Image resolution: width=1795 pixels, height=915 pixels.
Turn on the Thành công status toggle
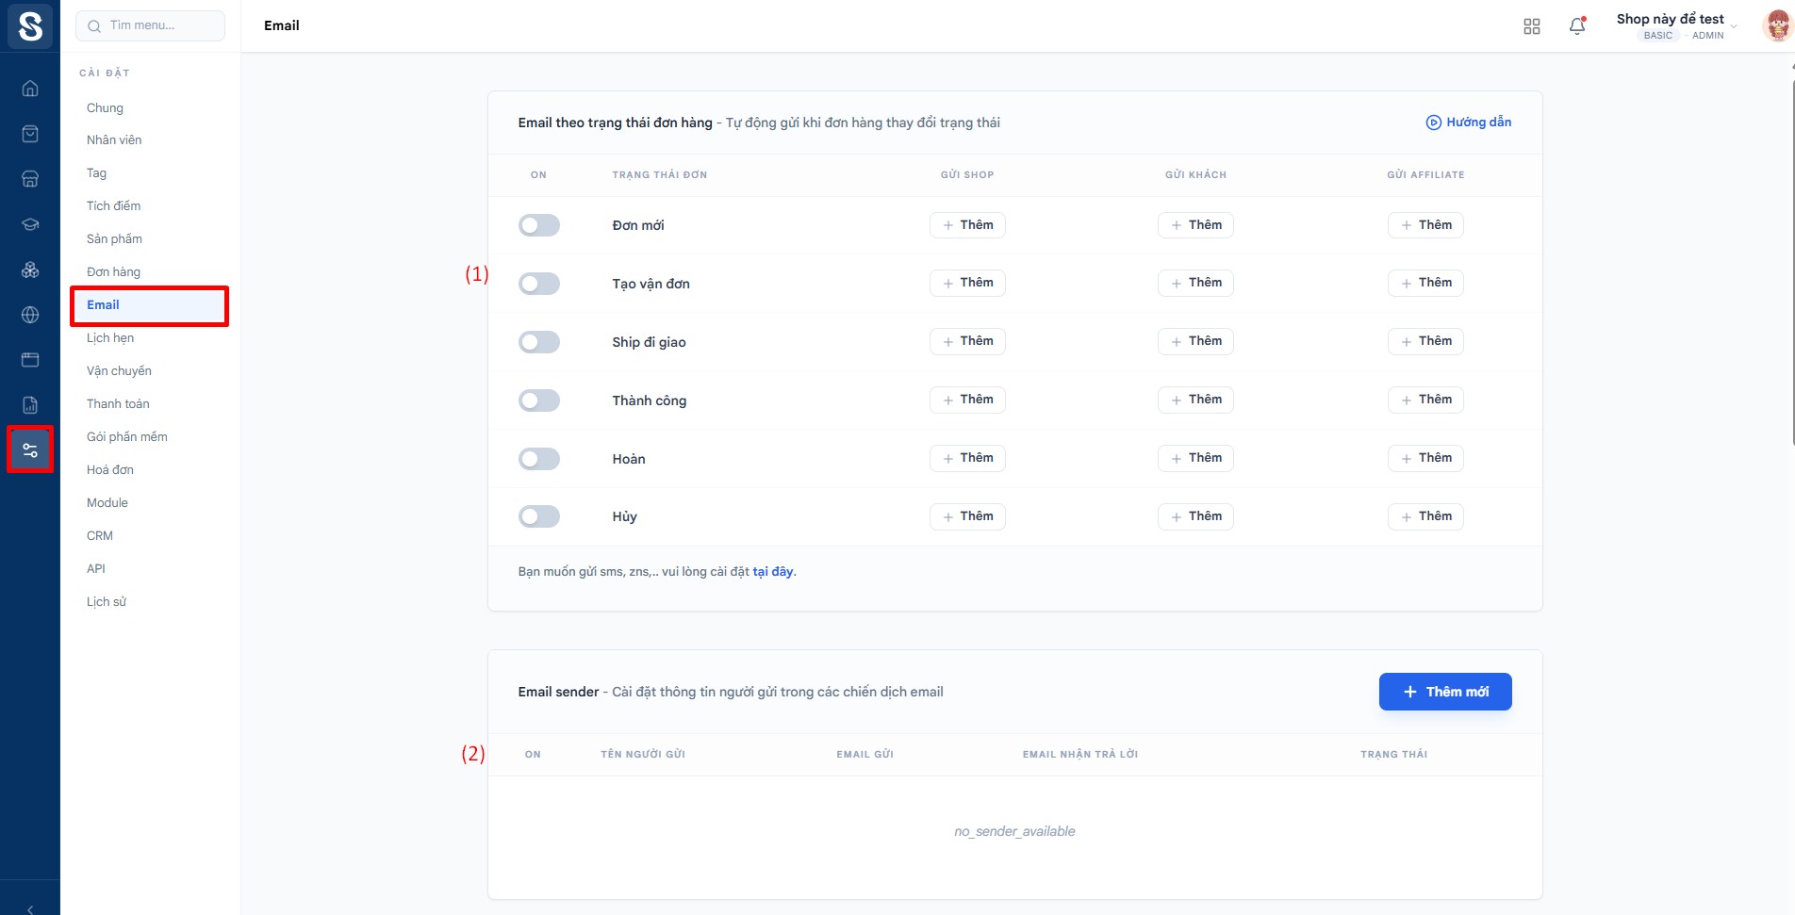(539, 400)
